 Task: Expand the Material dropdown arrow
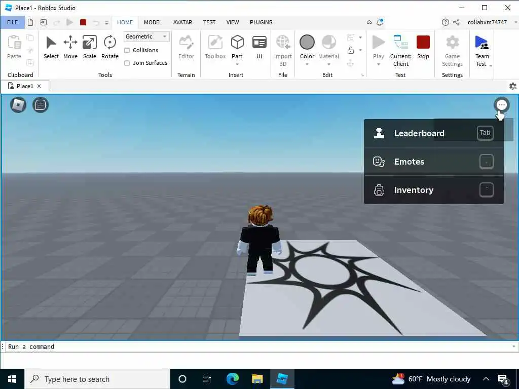(x=328, y=64)
